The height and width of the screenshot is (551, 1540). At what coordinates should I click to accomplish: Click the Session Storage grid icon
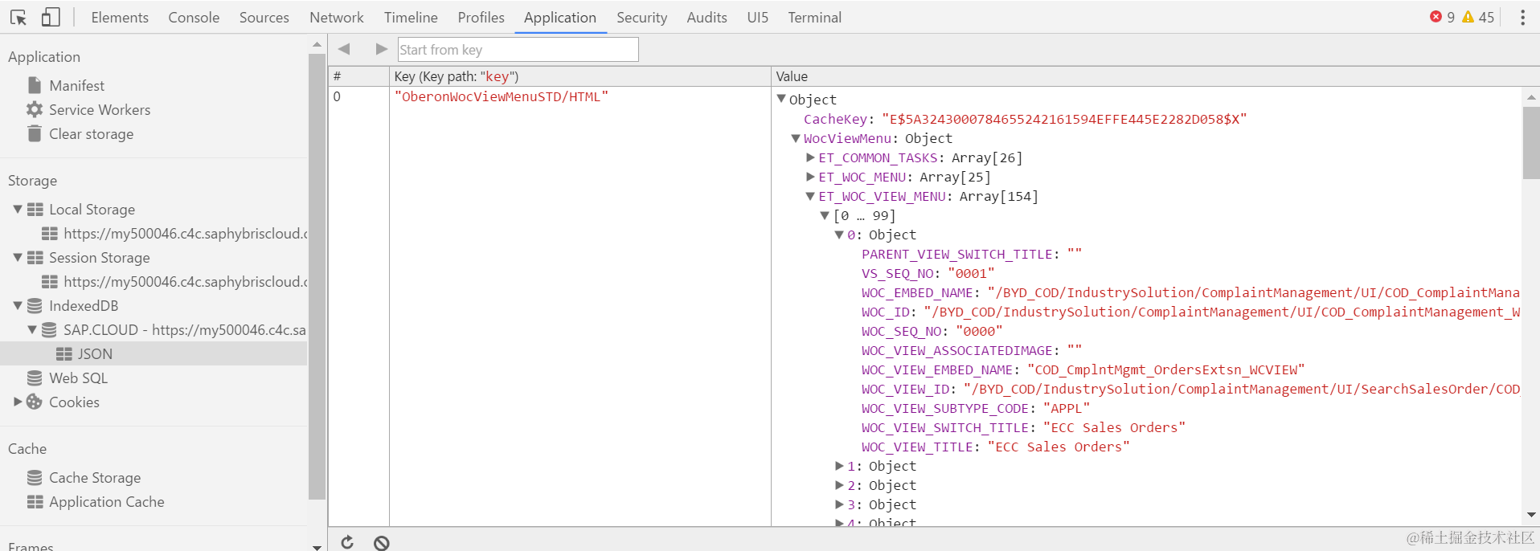click(35, 258)
